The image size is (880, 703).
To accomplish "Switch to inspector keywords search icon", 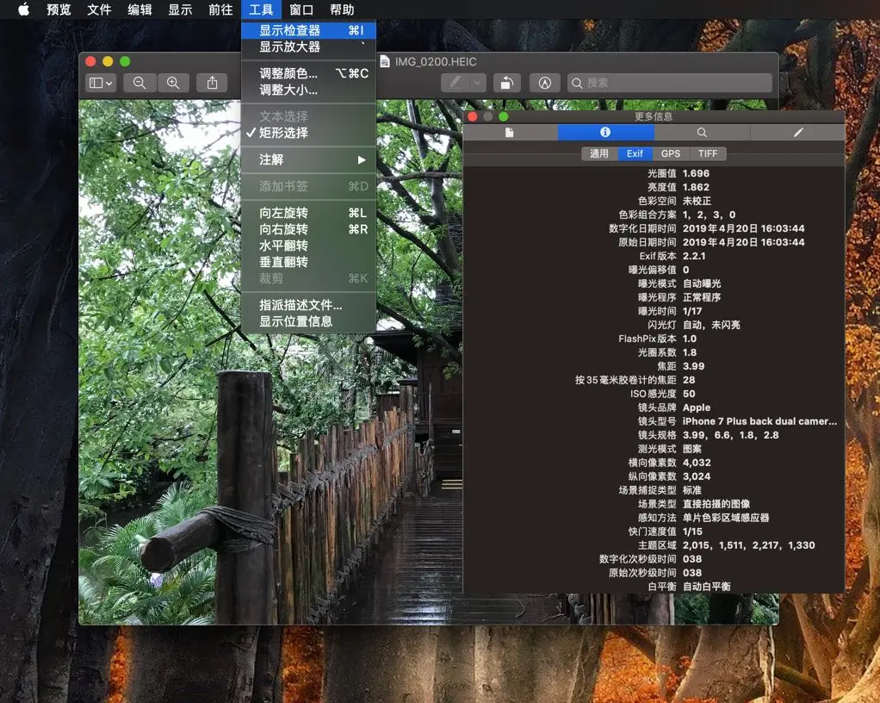I will (x=702, y=132).
